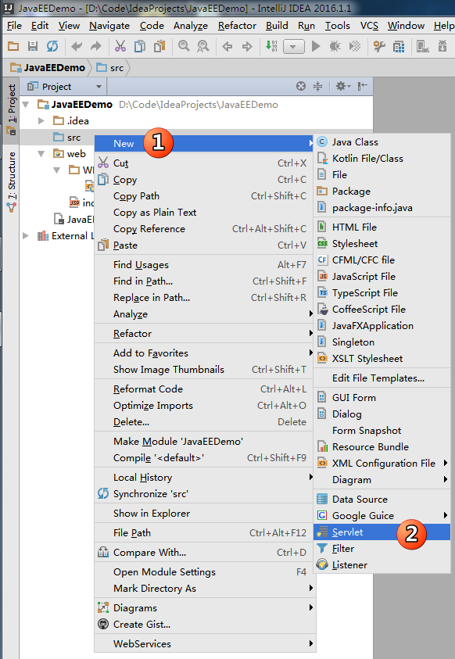This screenshot has height=659, width=455.
Task: Open the VCS menu
Action: coord(369,26)
